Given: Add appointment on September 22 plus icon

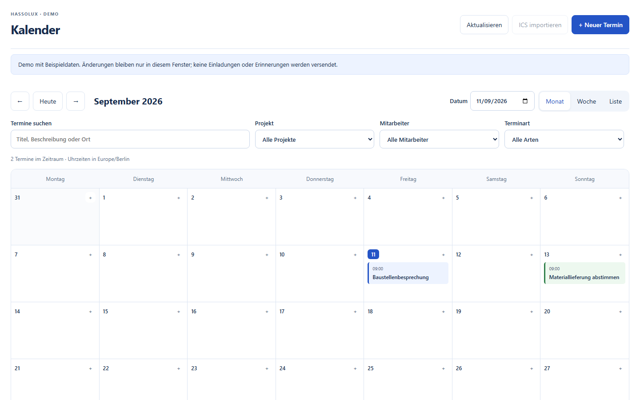Looking at the screenshot, I should 179,368.
